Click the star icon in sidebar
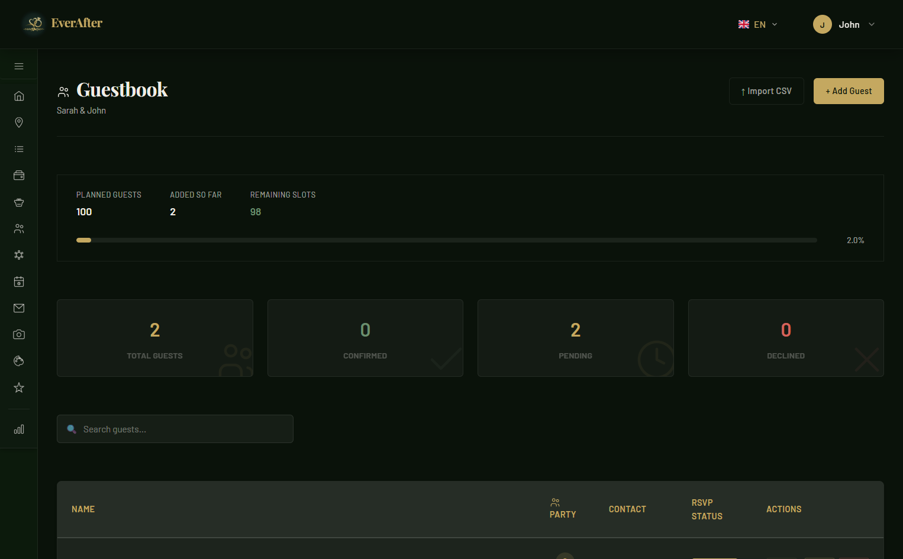 (x=19, y=387)
